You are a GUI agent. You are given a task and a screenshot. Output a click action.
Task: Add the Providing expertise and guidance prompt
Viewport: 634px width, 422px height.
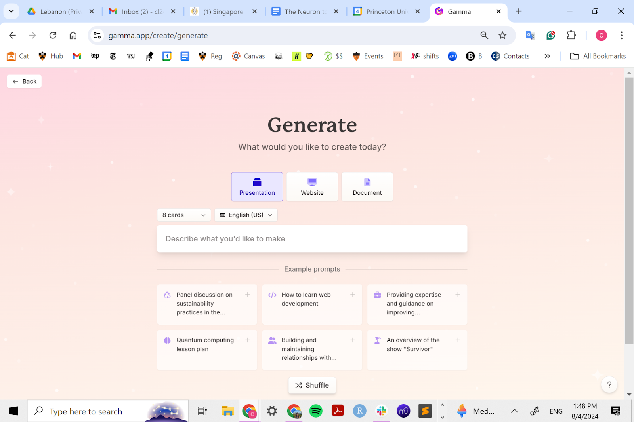pyautogui.click(x=417, y=304)
